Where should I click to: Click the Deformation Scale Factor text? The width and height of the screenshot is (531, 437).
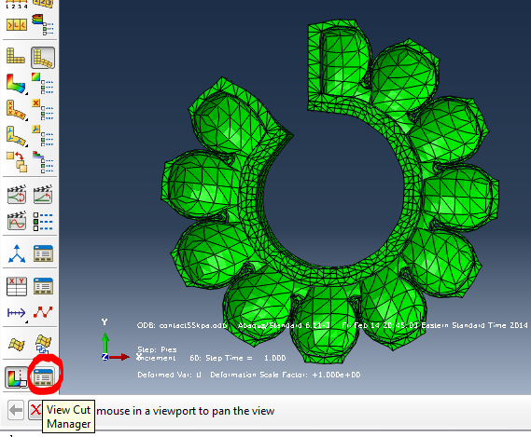coord(286,375)
